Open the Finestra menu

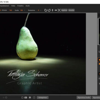click(20, 6)
